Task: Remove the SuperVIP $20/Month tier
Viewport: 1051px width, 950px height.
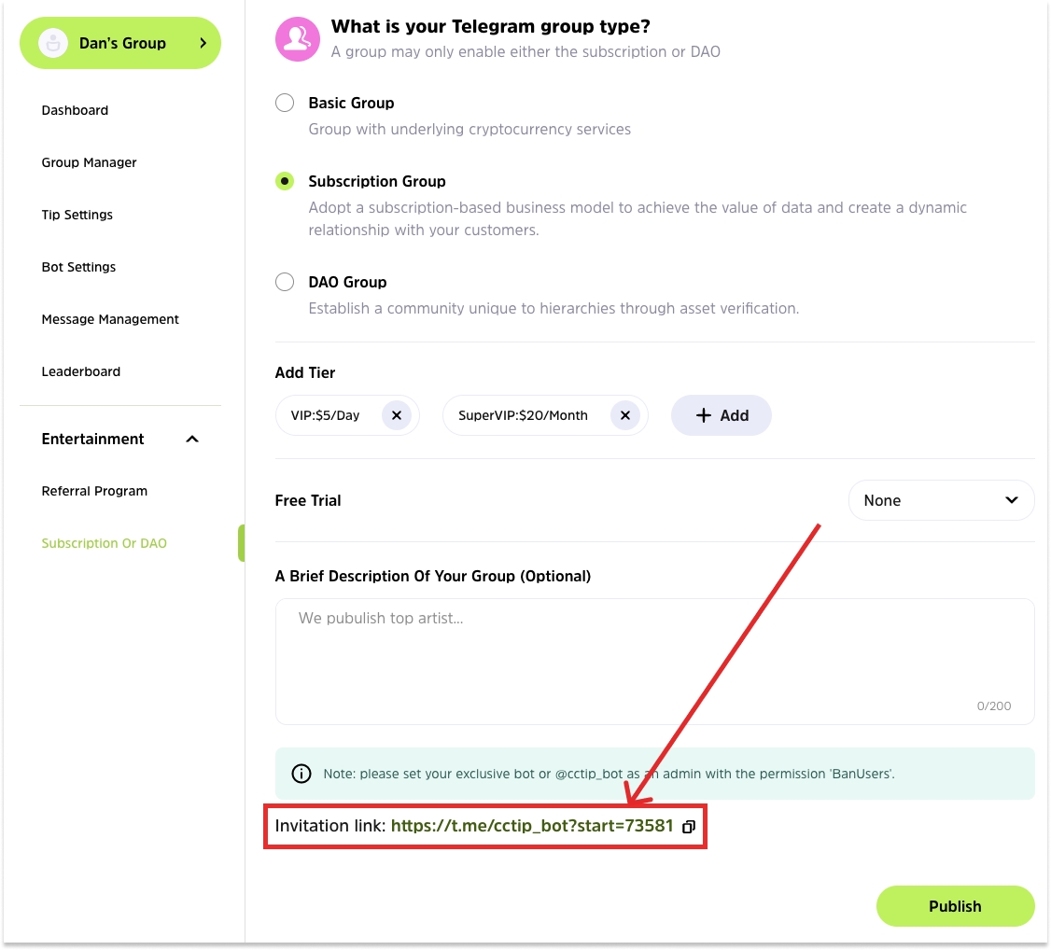Action: 625,415
